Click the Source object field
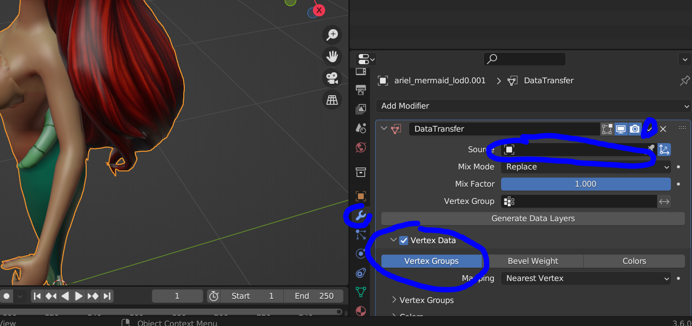Screen dimensions: 692x326 click(x=578, y=150)
